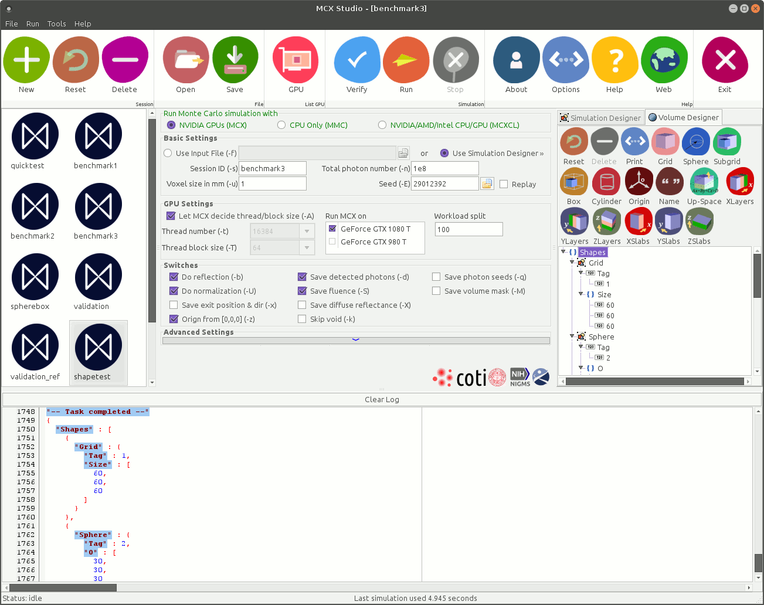Collapse the Sphere node in shapes tree

tap(572, 337)
